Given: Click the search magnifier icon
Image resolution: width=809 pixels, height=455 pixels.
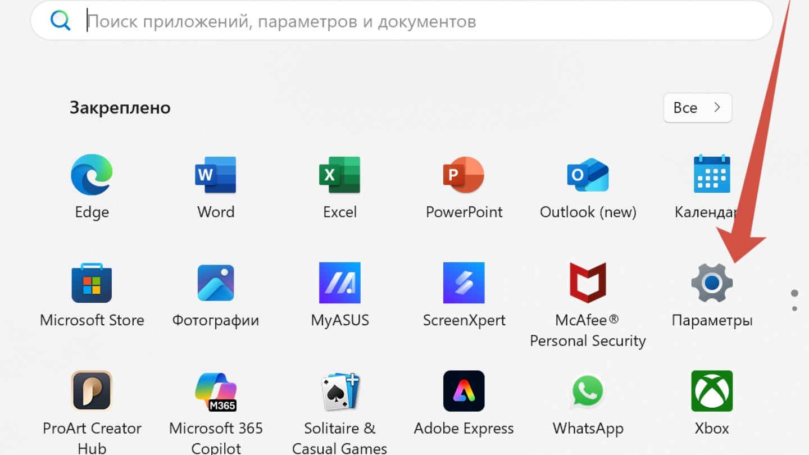Looking at the screenshot, I should click(x=60, y=21).
